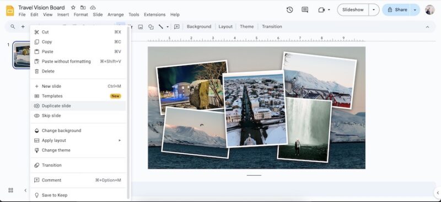Open the meeting camera dropdown arrow
441x202 pixels.
pos(329,10)
